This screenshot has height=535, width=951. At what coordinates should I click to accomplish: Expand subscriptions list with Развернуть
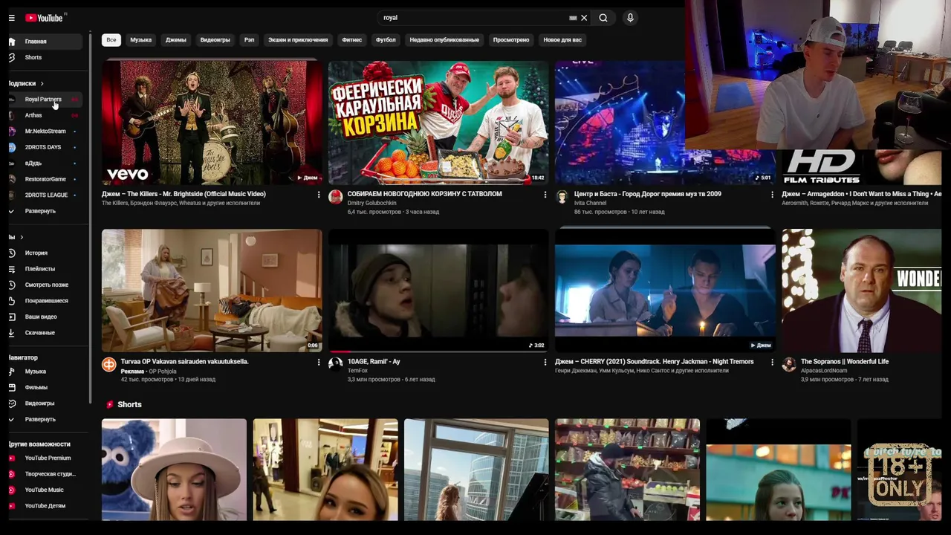coord(45,211)
